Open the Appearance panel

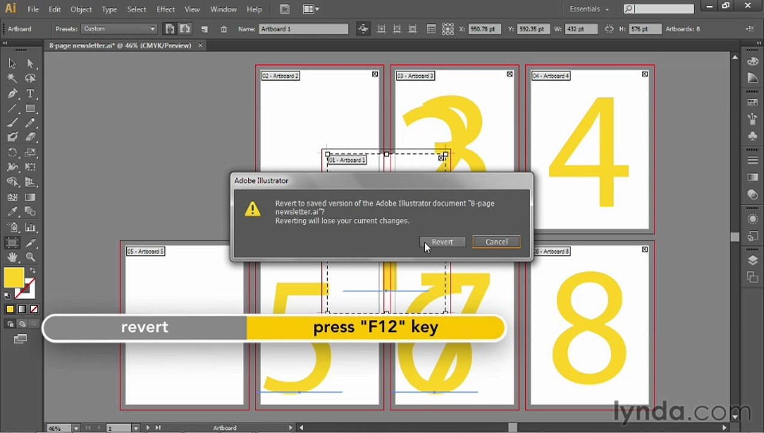[x=753, y=219]
